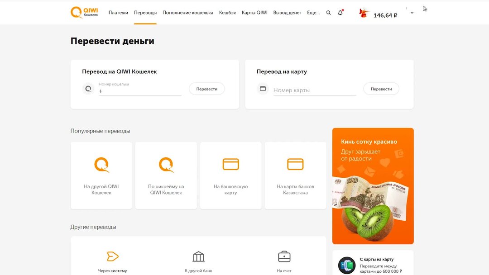This screenshot has width=489, height=275.
Task: Open the Через систему label
Action: click(113, 270)
